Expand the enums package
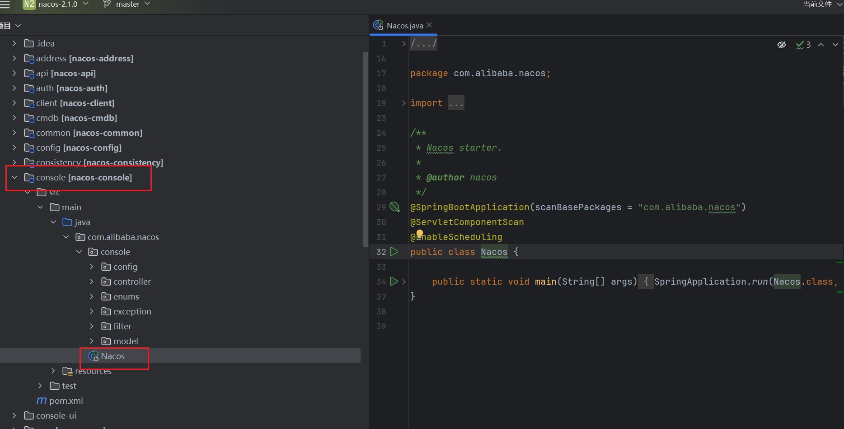 (x=92, y=296)
